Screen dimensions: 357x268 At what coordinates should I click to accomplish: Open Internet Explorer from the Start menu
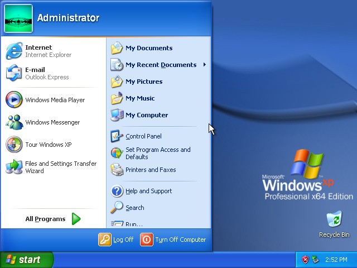(x=14, y=51)
